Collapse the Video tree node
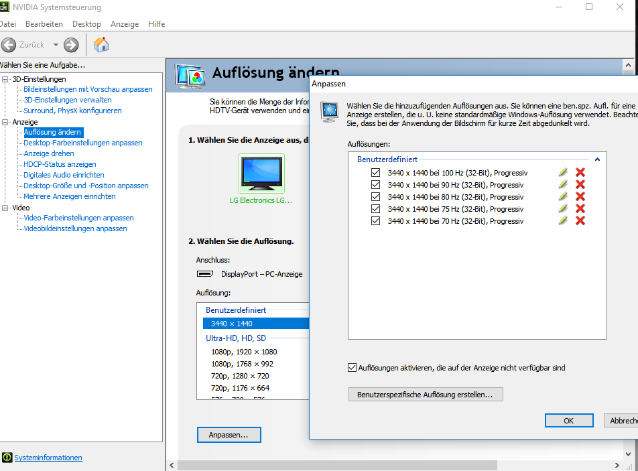The height and width of the screenshot is (471, 638). [5, 208]
